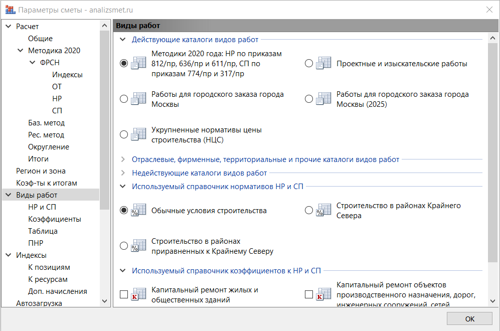
Task: Open Коэф-ты к итогам settings
Action: [x=47, y=183]
